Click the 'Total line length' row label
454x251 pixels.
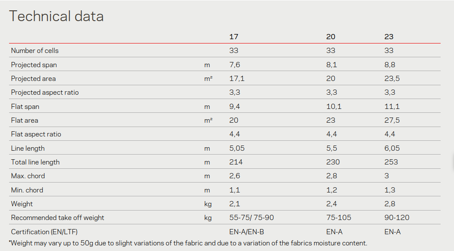[x=35, y=162]
